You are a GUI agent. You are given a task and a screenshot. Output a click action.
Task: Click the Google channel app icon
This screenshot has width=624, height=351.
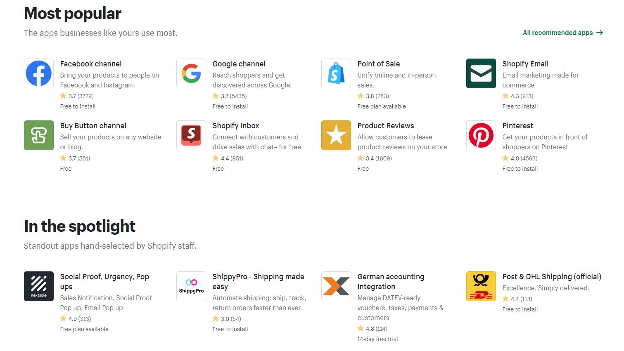191,73
